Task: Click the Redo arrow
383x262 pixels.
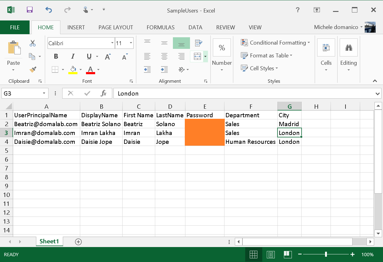Action: tap(67, 10)
